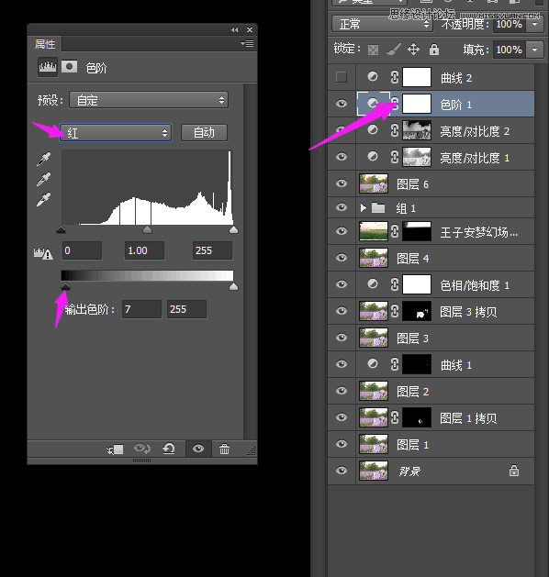
Task: Click the 自动 auto button
Action: point(204,132)
